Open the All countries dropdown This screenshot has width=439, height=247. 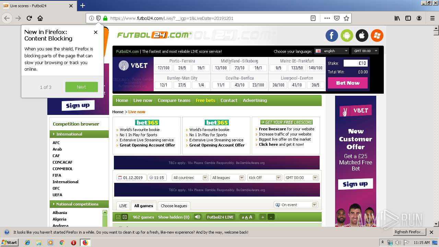coord(190,178)
